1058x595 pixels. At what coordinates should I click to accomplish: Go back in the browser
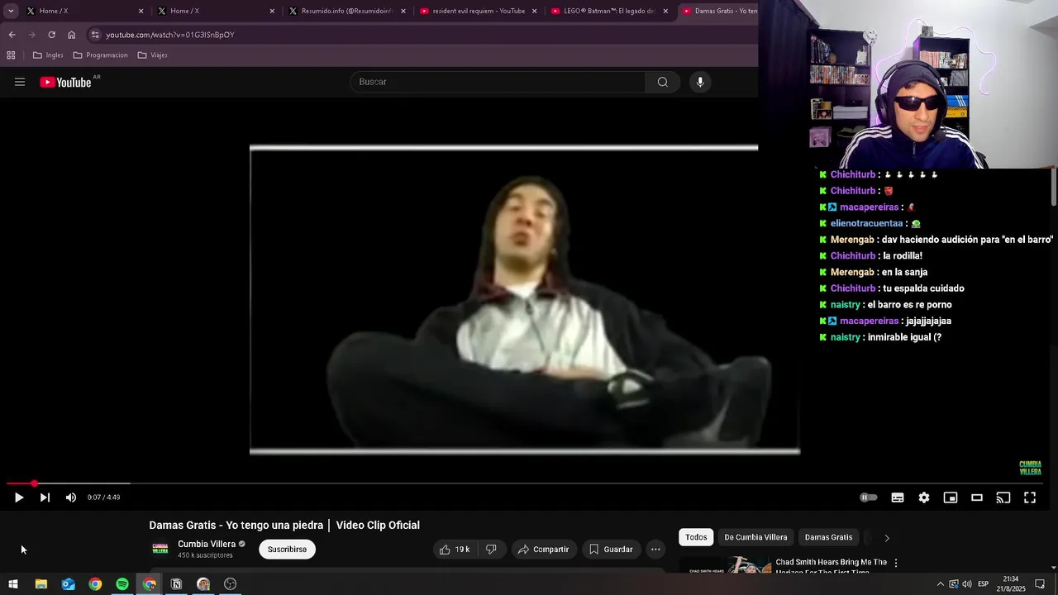click(x=12, y=35)
